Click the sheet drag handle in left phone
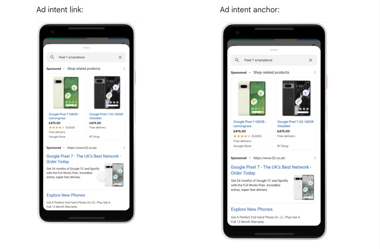380x249 pixels. point(86,48)
